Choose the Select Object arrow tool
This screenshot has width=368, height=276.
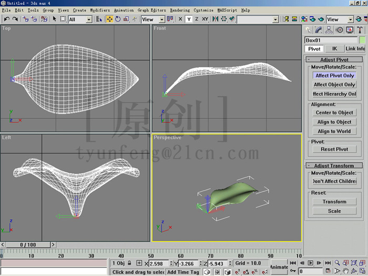point(55,19)
